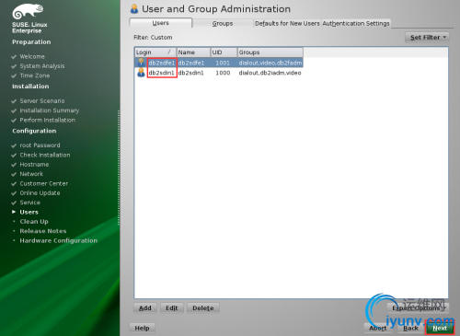Open the Set Filter dropdown
This screenshot has width=460, height=336.
tap(427, 38)
